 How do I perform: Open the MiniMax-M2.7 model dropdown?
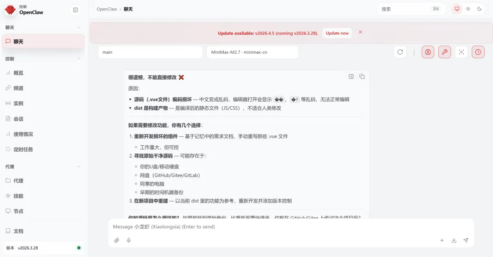252,52
